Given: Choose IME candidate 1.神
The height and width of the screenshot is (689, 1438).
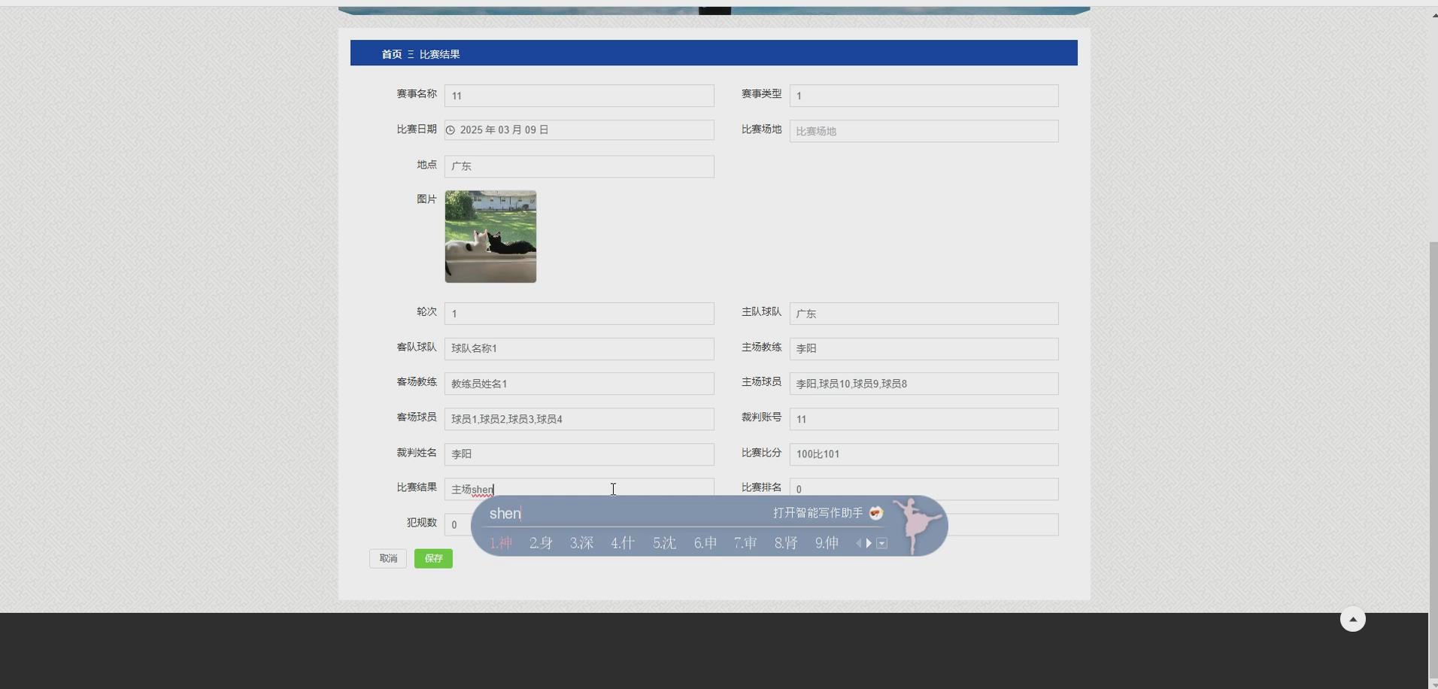Looking at the screenshot, I should (501, 543).
